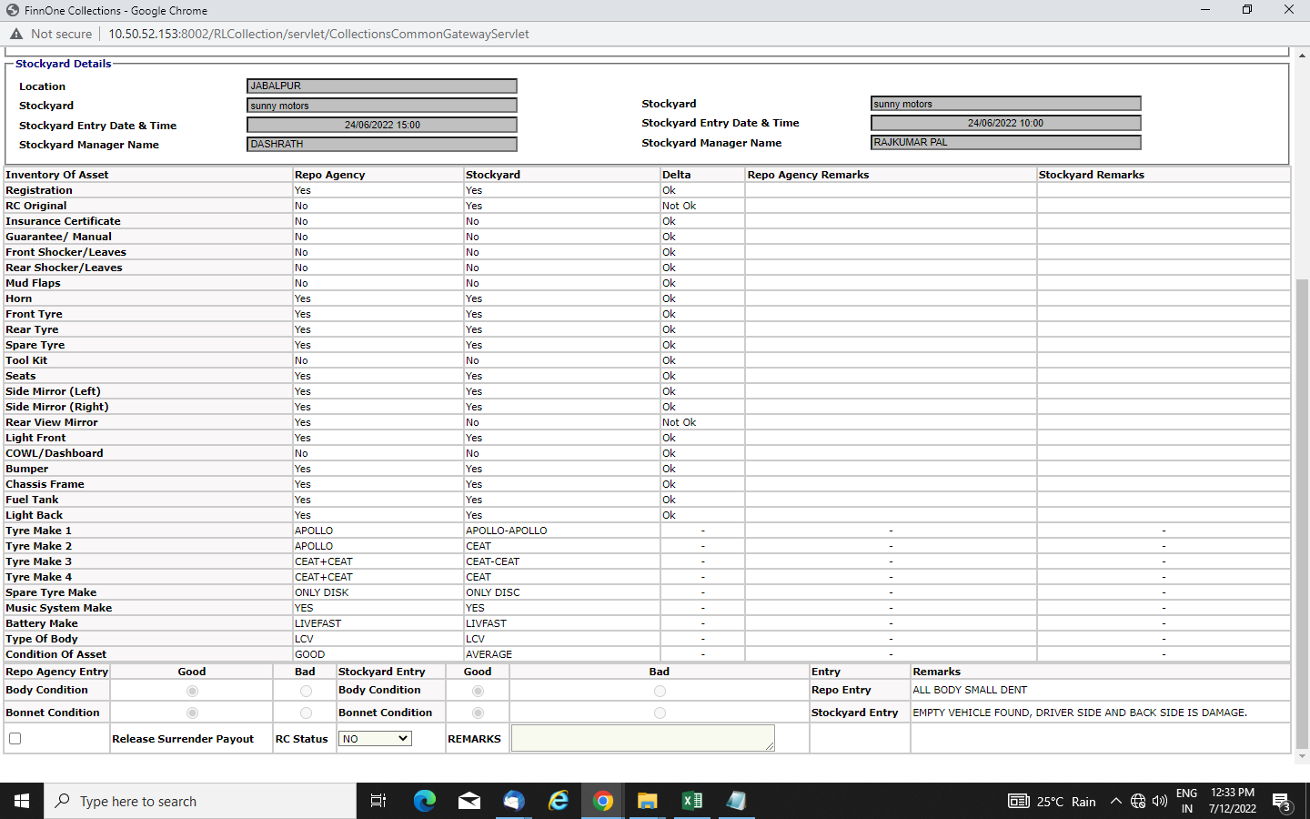Click the Task View icon
Screen dimensions: 1310x819
(378, 801)
